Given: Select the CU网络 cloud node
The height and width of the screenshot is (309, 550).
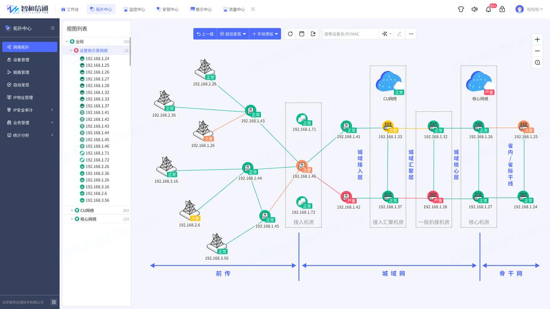Looking at the screenshot, I should coord(389,82).
